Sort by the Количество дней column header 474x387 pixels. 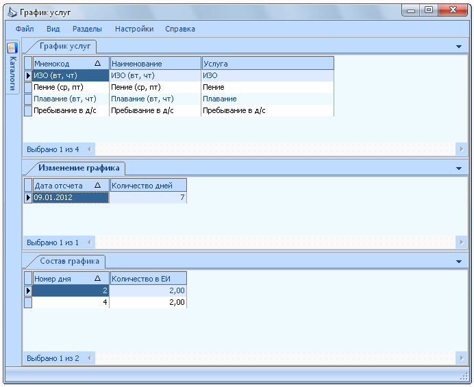[149, 186]
